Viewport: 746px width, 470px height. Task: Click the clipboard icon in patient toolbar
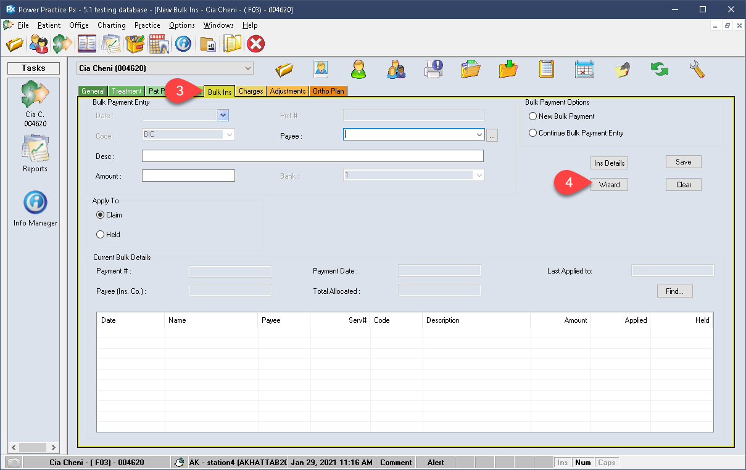546,69
